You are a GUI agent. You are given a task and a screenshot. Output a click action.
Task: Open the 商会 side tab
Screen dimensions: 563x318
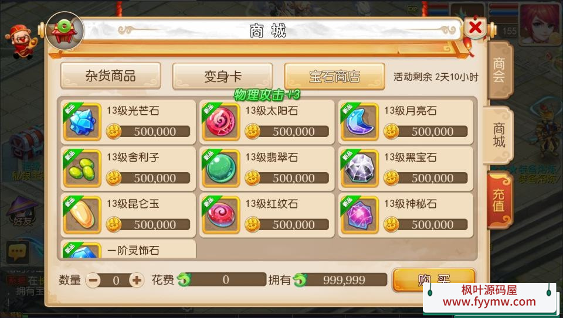(499, 70)
